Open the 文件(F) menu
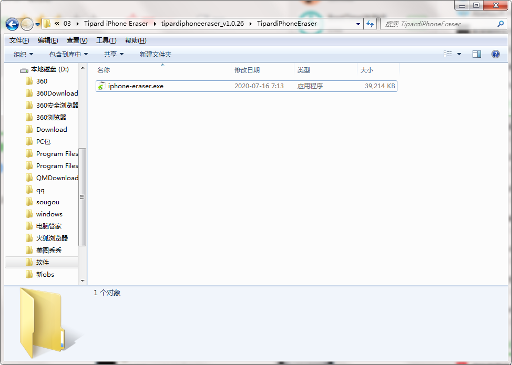Screen dimensions: 512x365 click(x=19, y=40)
